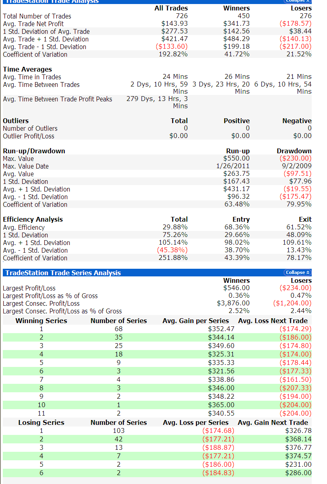The image size is (327, 484).
Task: Select the "Losing Series" column header
Action: 41,422
